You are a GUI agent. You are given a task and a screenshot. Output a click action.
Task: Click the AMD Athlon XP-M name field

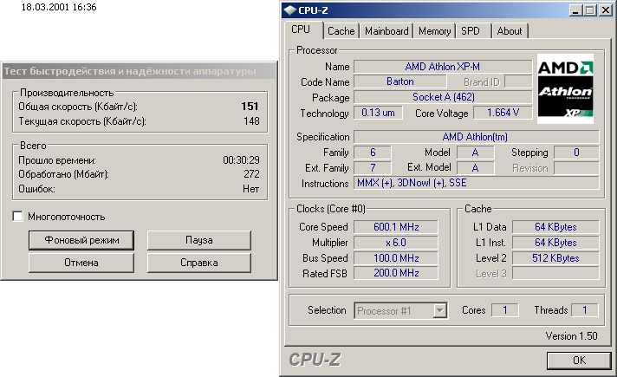[443, 67]
